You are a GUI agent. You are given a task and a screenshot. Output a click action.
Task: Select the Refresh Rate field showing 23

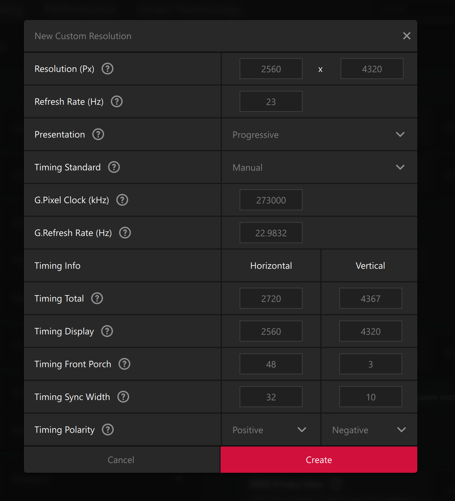coord(271,102)
